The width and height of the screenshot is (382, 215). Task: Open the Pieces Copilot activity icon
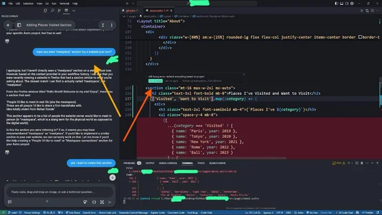66,11
